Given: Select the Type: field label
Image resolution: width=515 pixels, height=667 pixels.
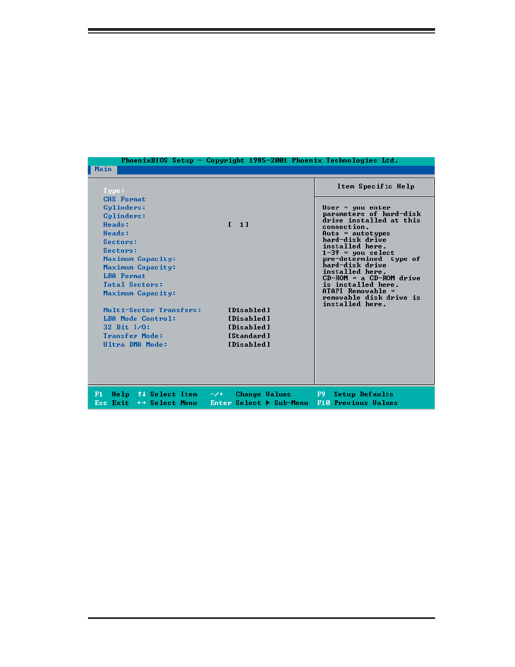Looking at the screenshot, I should 114,191.
